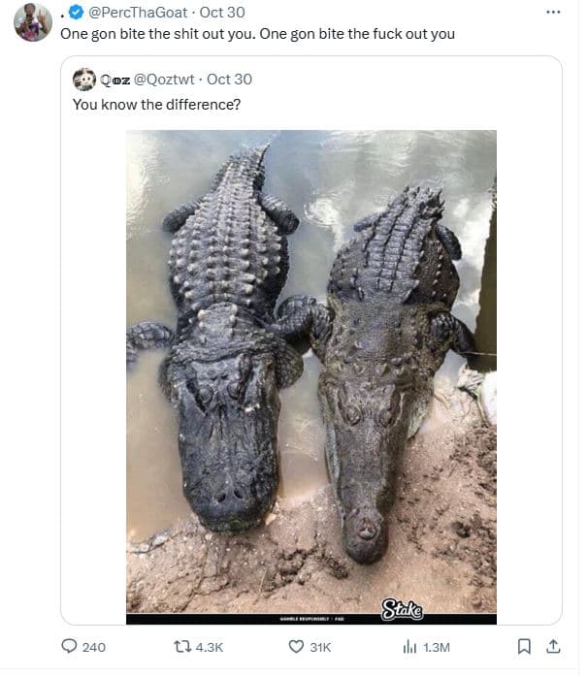Click the Stake logo on the image
This screenshot has height=677, width=588.
pyautogui.click(x=401, y=608)
